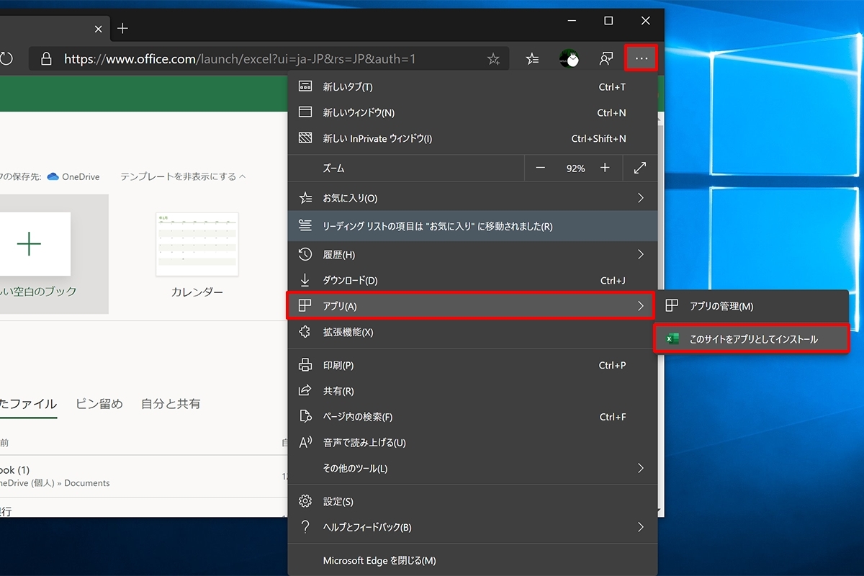This screenshot has width=864, height=576.
Task: Click the OneDrive save location link
Action: [73, 176]
